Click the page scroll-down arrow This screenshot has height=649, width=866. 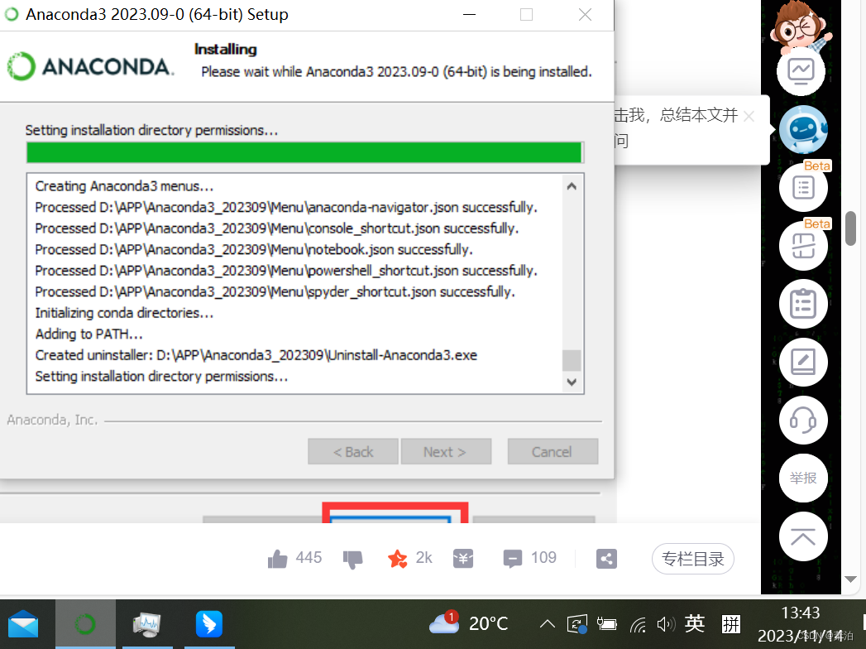click(x=850, y=579)
